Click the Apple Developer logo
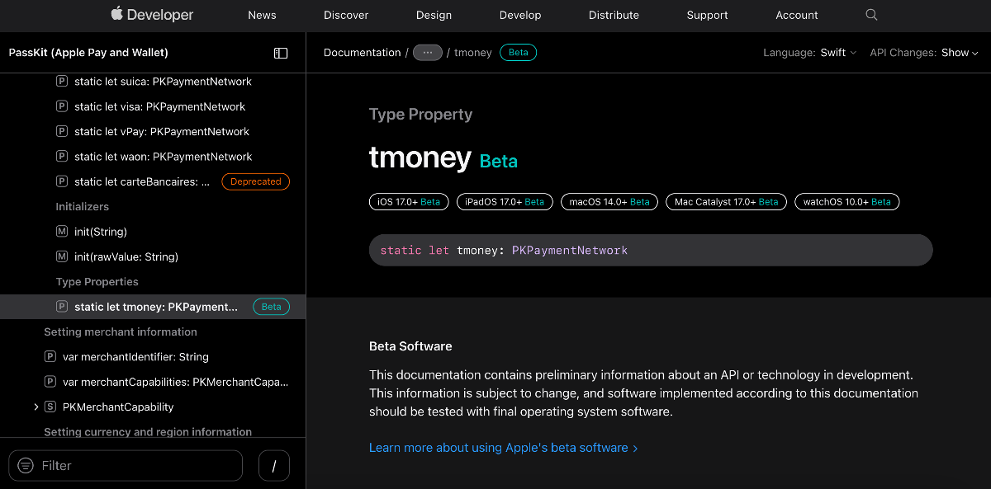Viewport: 991px width, 489px height. click(x=152, y=15)
